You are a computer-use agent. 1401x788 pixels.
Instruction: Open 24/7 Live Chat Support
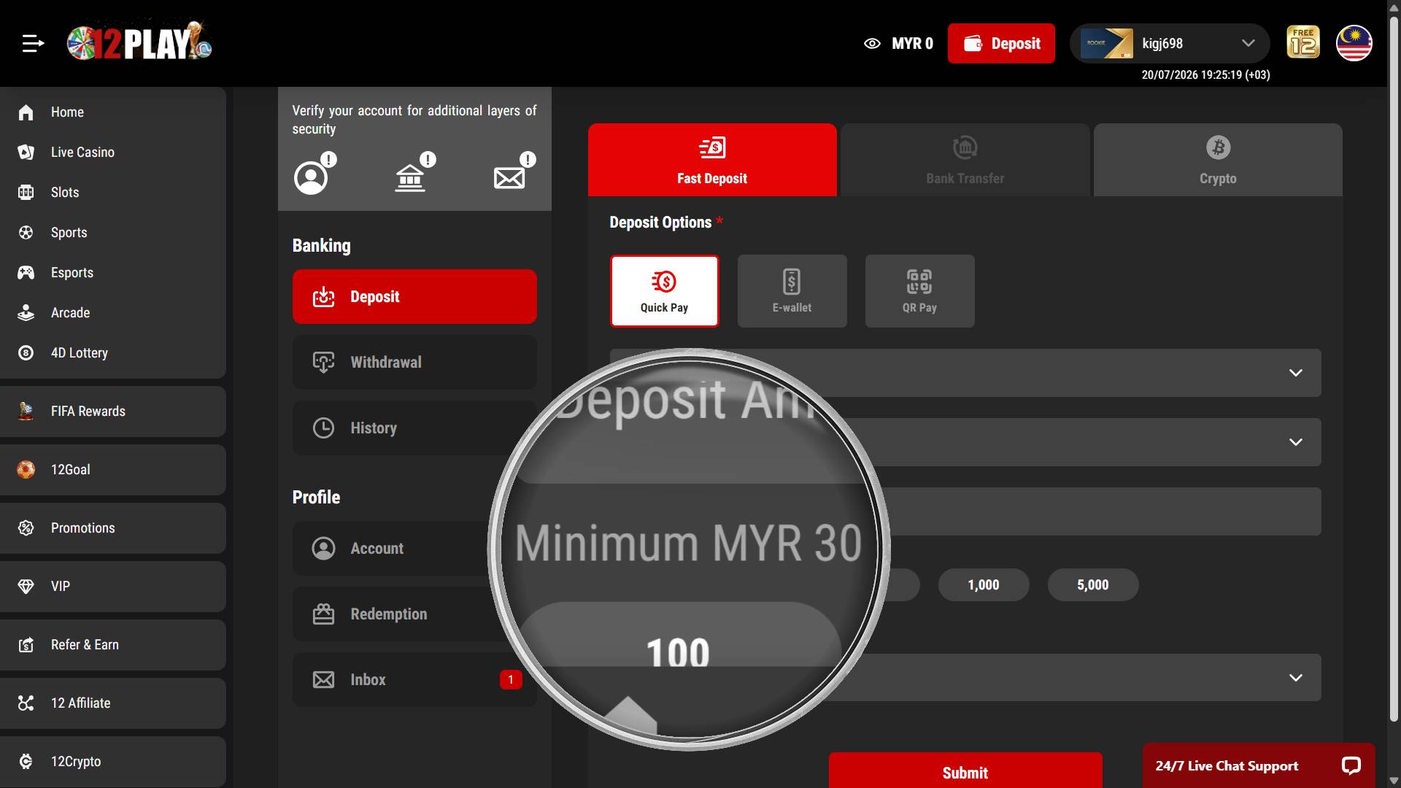pyautogui.click(x=1259, y=765)
